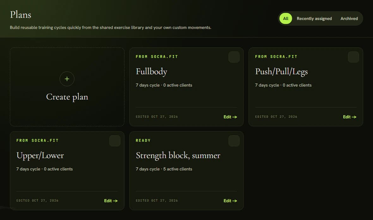Click the Plans page heading

(x=21, y=15)
